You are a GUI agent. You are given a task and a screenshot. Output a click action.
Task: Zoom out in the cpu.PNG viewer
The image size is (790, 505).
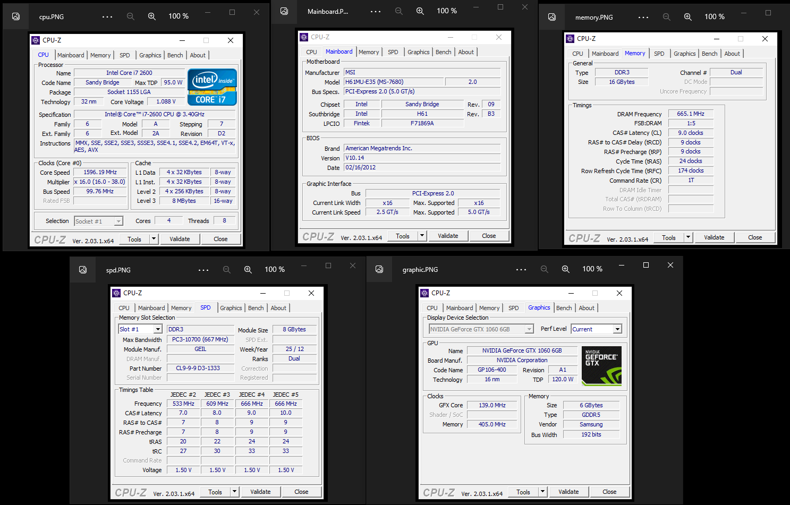[x=131, y=16]
